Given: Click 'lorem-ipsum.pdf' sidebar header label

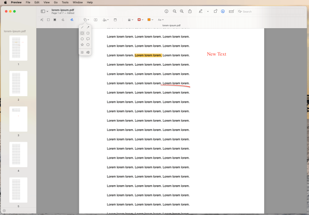Looking at the screenshot, I should 15,31.
